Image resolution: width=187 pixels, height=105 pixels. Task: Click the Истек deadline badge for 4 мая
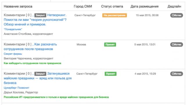pos(177,74)
